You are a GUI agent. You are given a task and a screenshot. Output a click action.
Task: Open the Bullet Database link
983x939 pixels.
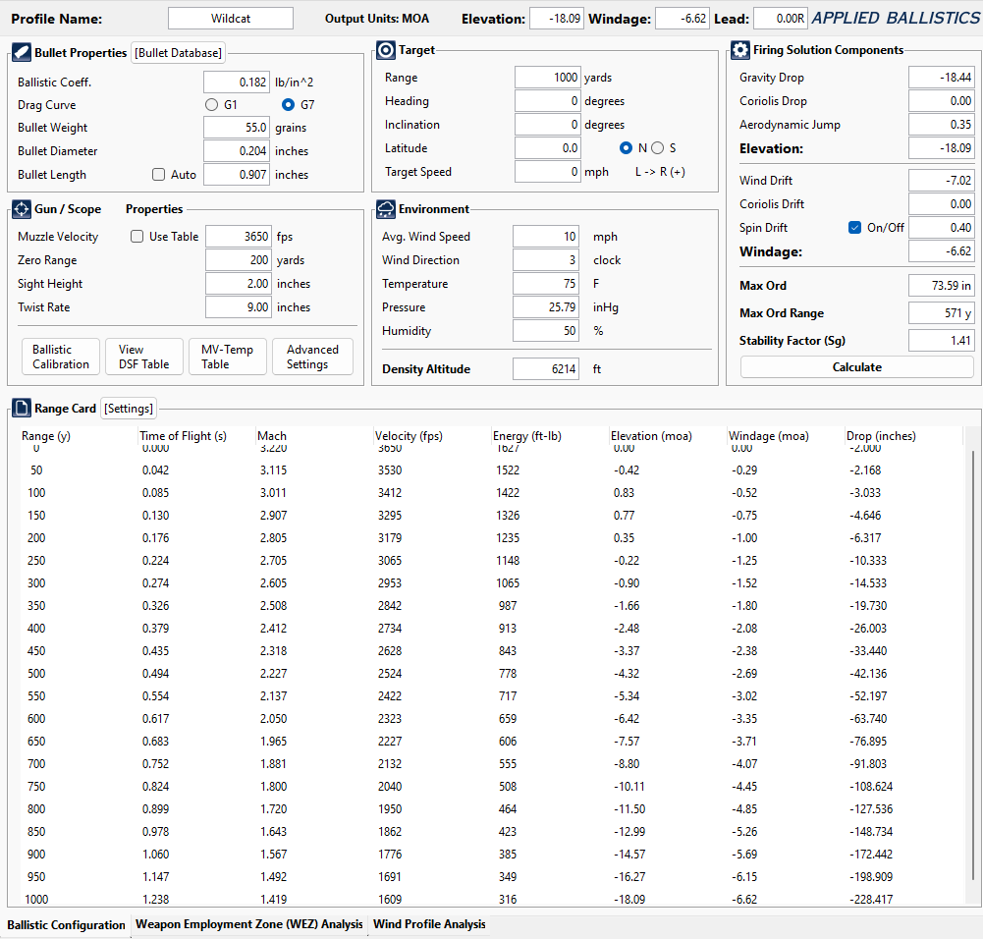(x=179, y=53)
